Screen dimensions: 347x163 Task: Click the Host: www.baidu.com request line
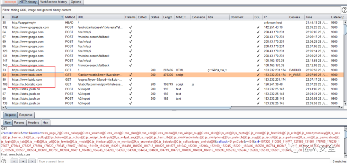tap(15, 154)
